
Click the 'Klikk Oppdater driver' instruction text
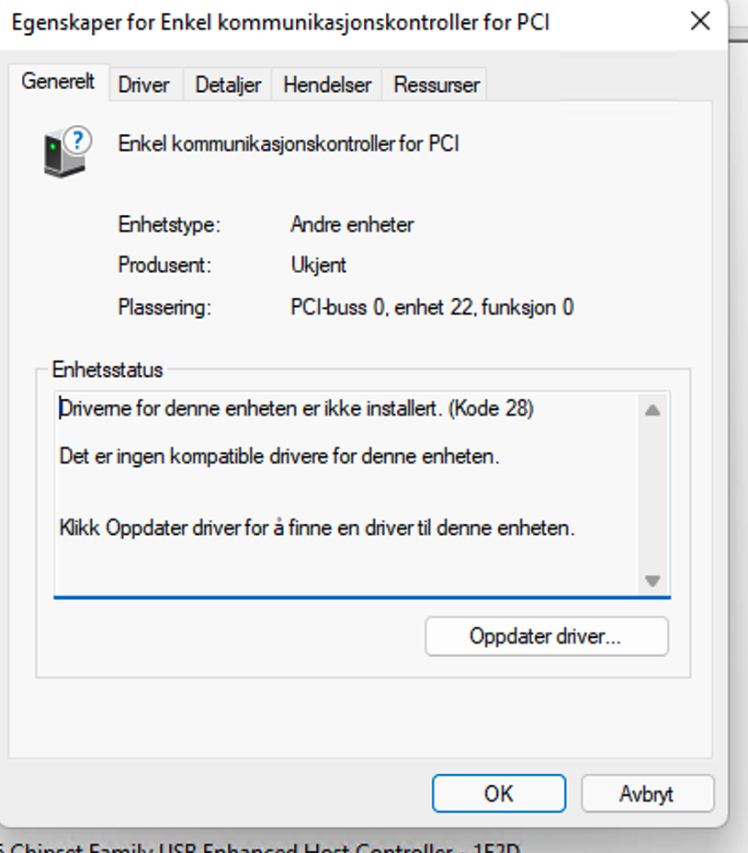tap(317, 528)
